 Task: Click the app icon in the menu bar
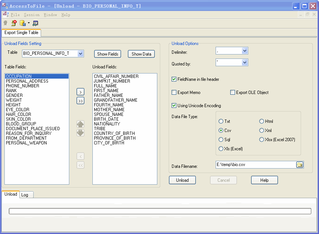click(x=5, y=14)
